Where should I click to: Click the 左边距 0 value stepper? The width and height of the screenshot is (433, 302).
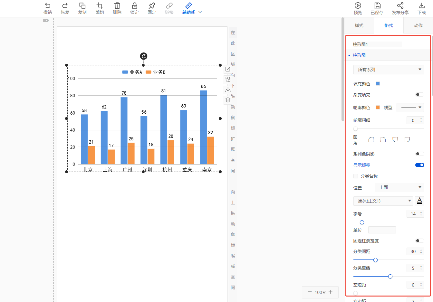point(415,285)
